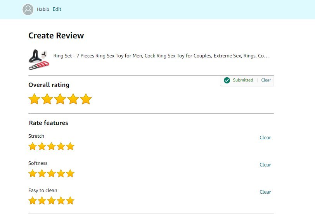Clear the submitted overall rating
The width and height of the screenshot is (315, 220).
coord(266,80)
